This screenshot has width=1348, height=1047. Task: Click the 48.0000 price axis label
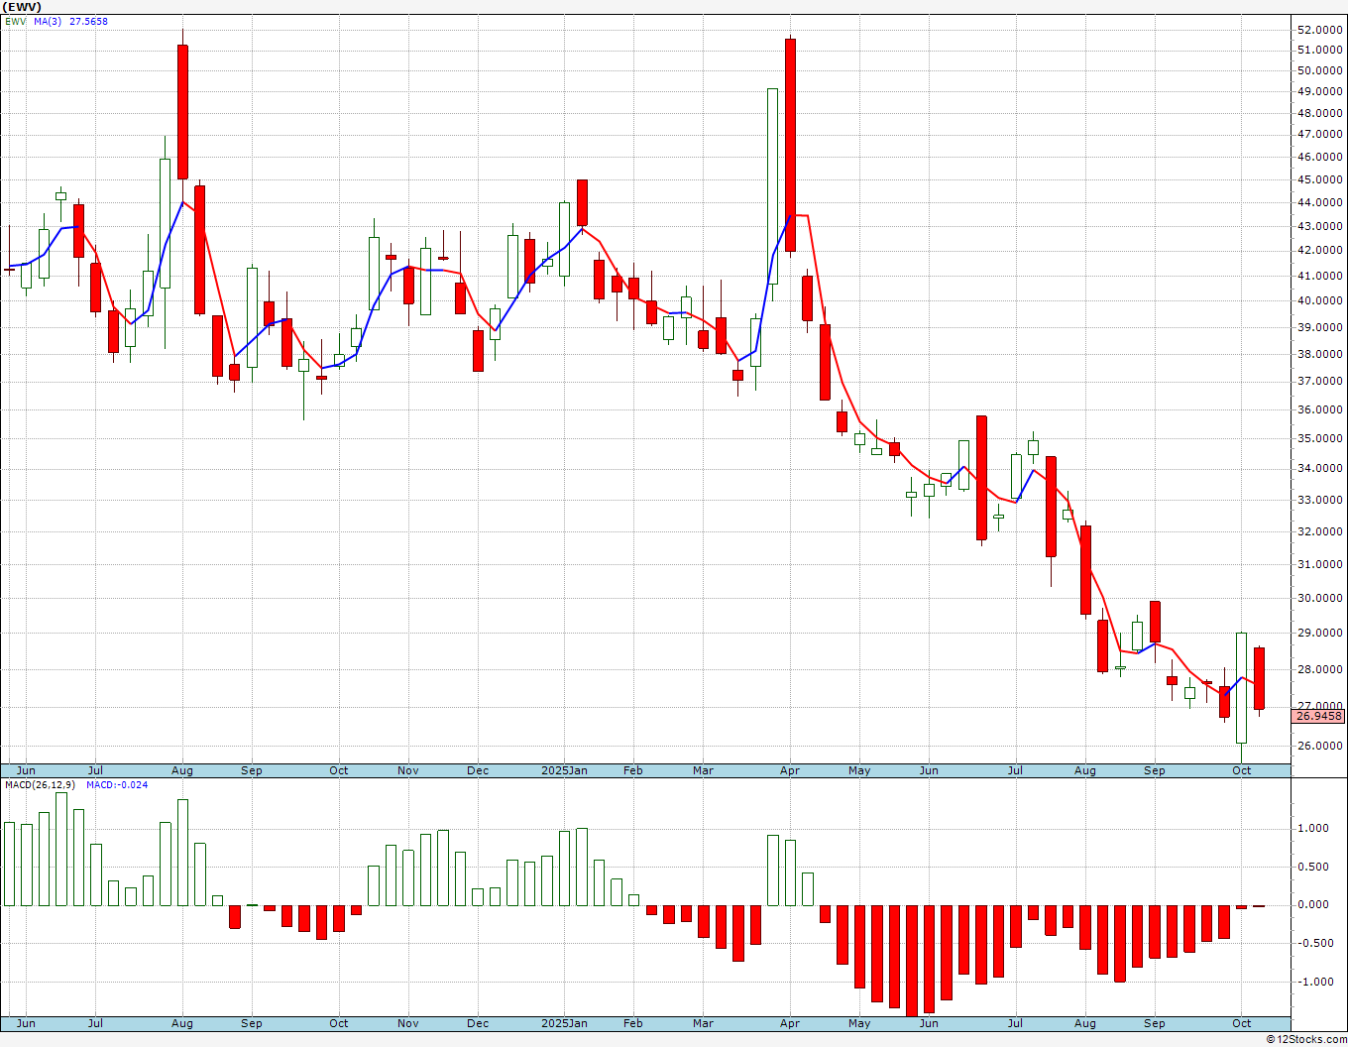(x=1319, y=113)
